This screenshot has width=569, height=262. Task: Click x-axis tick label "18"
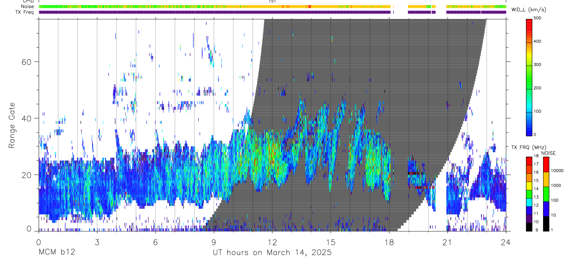pyautogui.click(x=389, y=242)
